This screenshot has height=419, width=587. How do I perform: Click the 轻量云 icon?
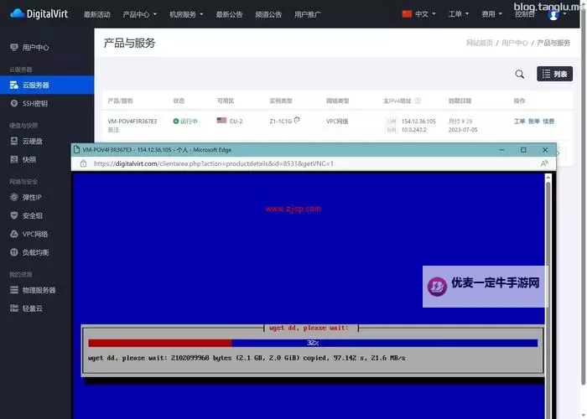coord(14,308)
